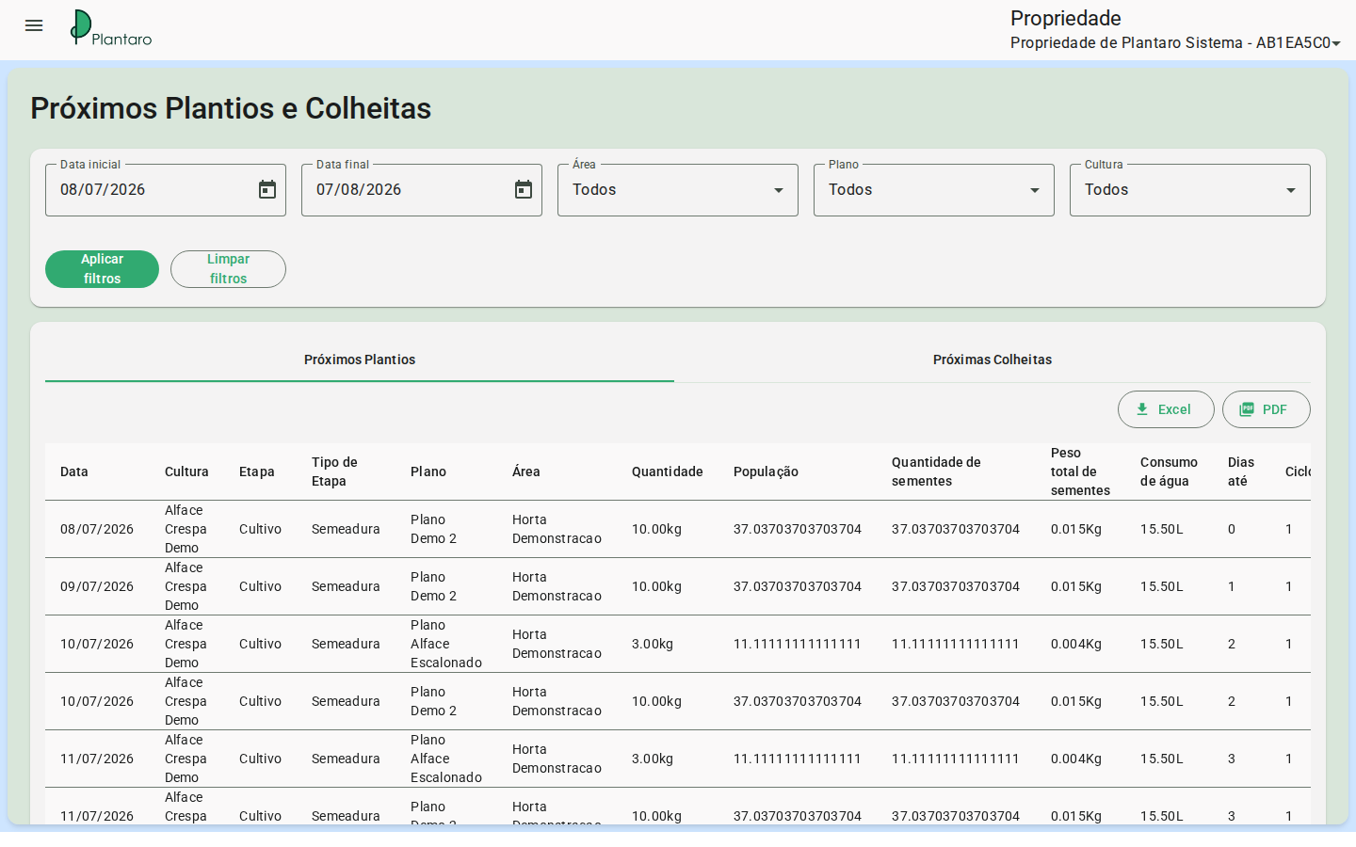Switch to Próximos Plantios tab
The height and width of the screenshot is (847, 1356).
pyautogui.click(x=360, y=360)
